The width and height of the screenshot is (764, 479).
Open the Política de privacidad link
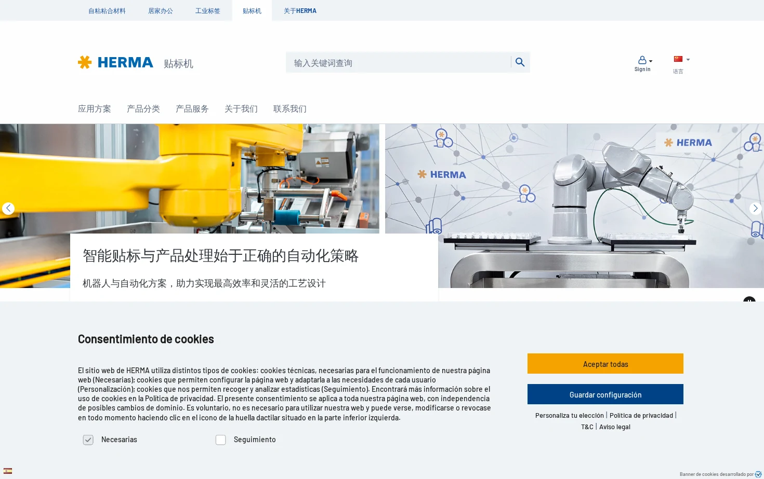[x=641, y=416]
